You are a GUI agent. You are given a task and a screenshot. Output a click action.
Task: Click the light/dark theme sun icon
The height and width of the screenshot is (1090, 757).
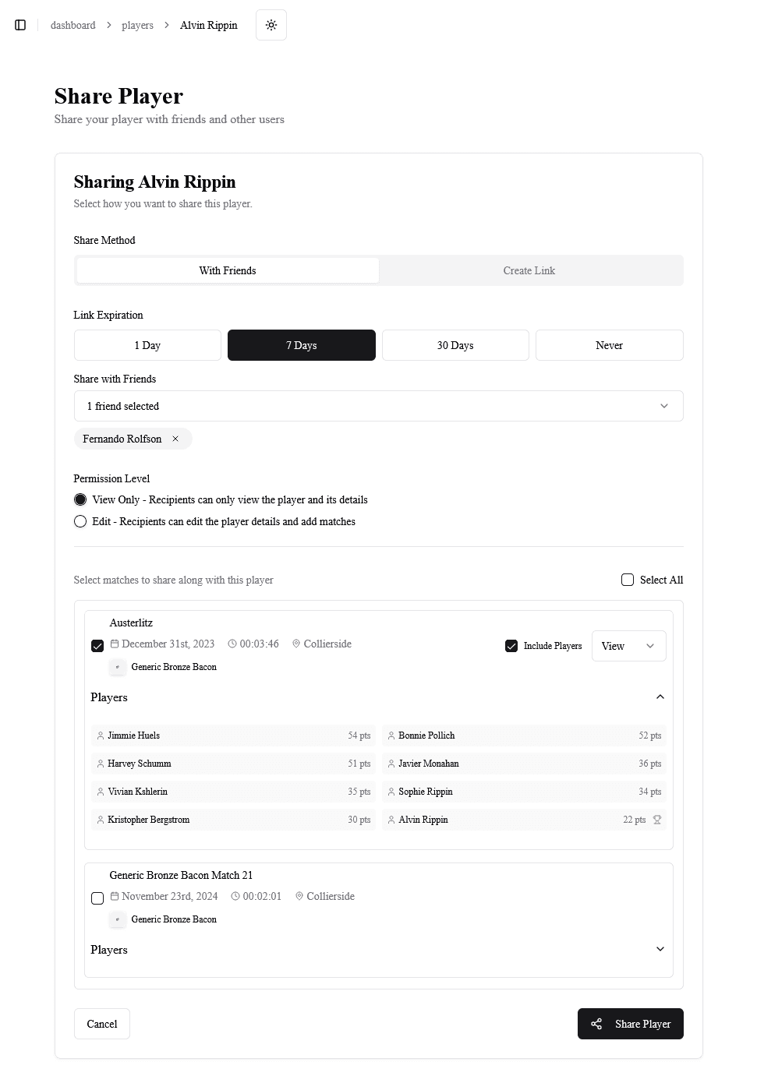(271, 25)
